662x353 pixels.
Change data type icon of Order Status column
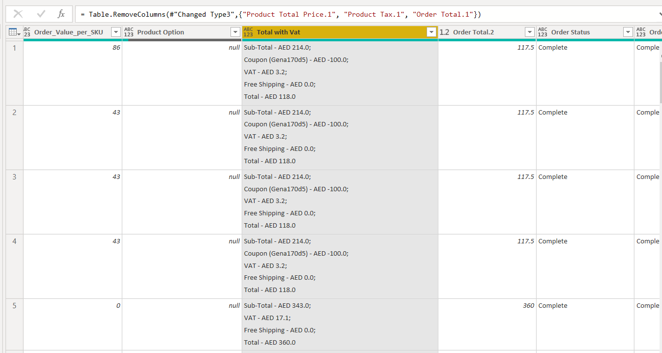[543, 32]
